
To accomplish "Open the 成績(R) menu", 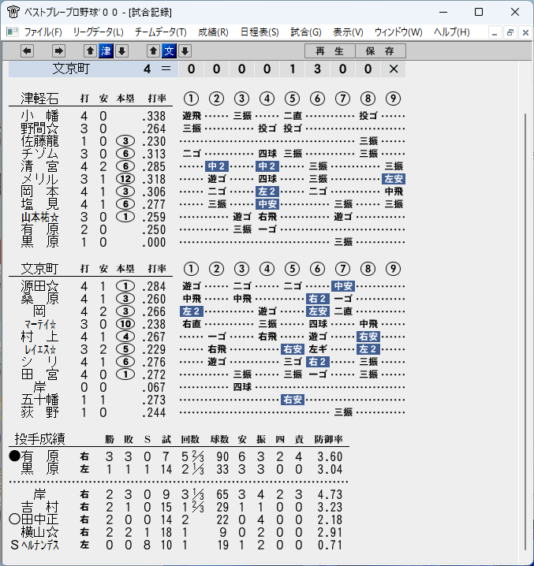I will pos(213,32).
